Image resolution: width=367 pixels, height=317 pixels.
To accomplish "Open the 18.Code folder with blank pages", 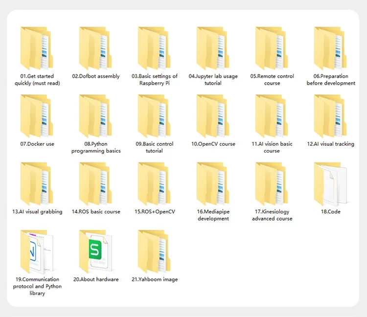I will point(330,184).
